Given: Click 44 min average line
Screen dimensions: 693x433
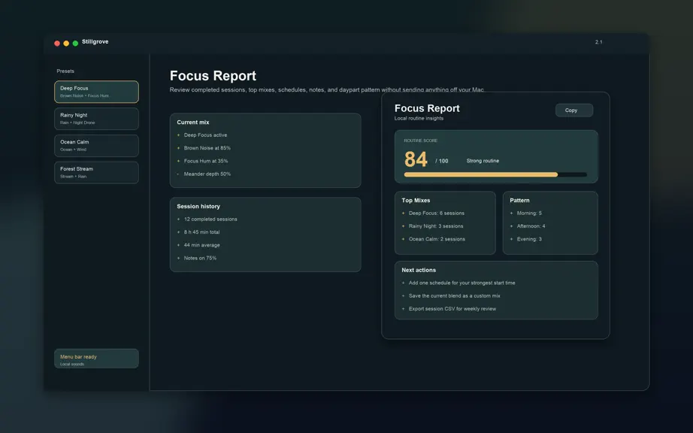Looking at the screenshot, I should click(x=201, y=245).
